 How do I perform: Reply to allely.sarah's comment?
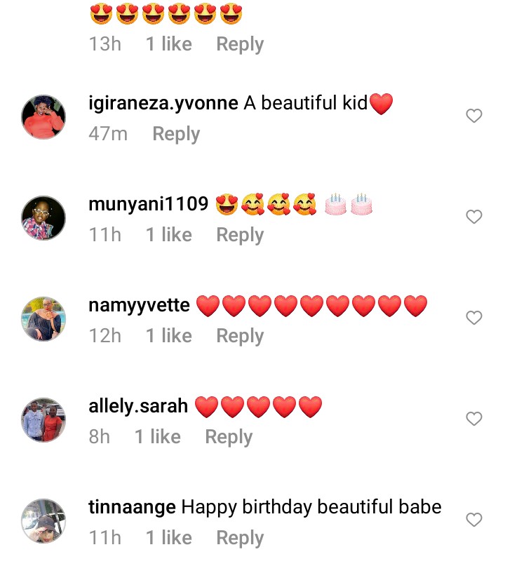[x=229, y=437]
